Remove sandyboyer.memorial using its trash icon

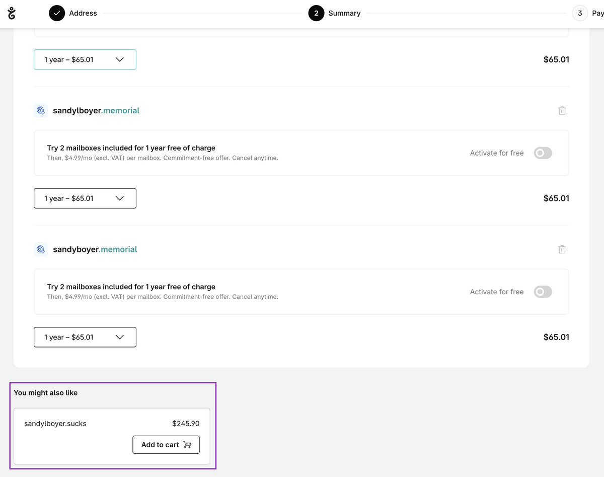(562, 249)
